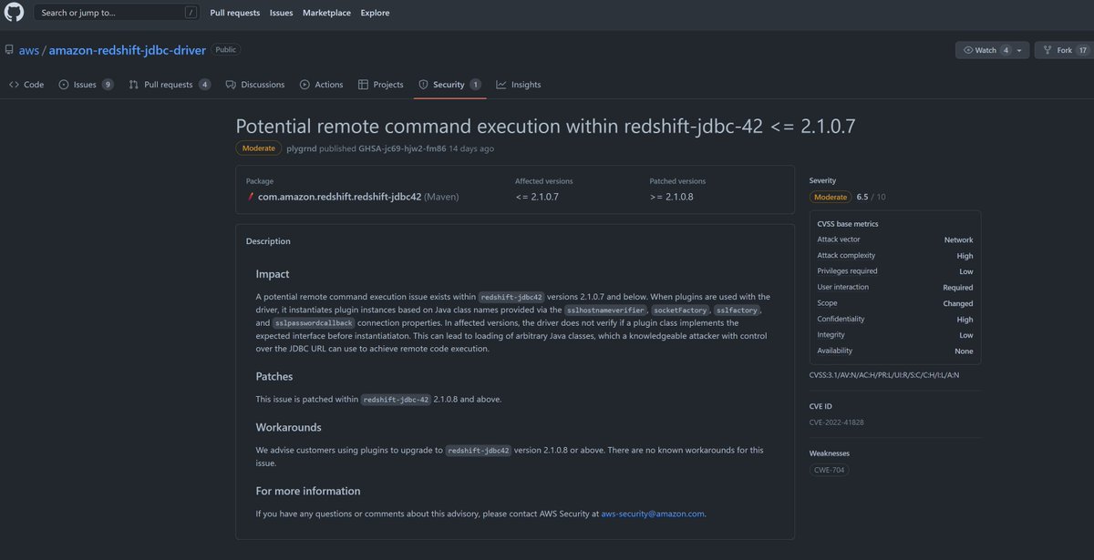The image size is (1094, 560).
Task: Click the repository book icon
Action: pos(8,50)
